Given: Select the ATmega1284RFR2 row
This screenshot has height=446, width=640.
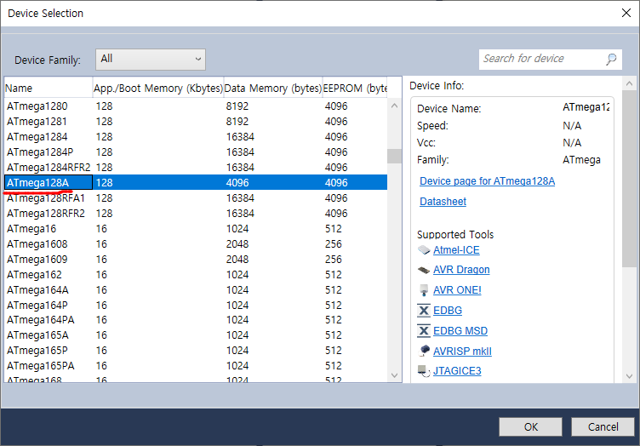Looking at the screenshot, I should click(196, 168).
